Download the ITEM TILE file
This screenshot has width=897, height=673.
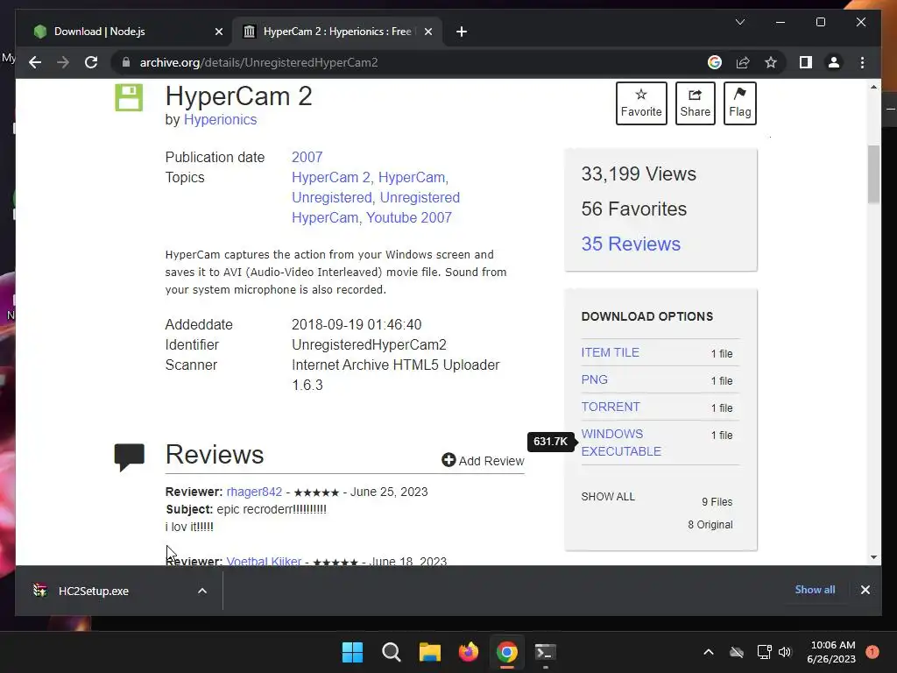pyautogui.click(x=610, y=352)
